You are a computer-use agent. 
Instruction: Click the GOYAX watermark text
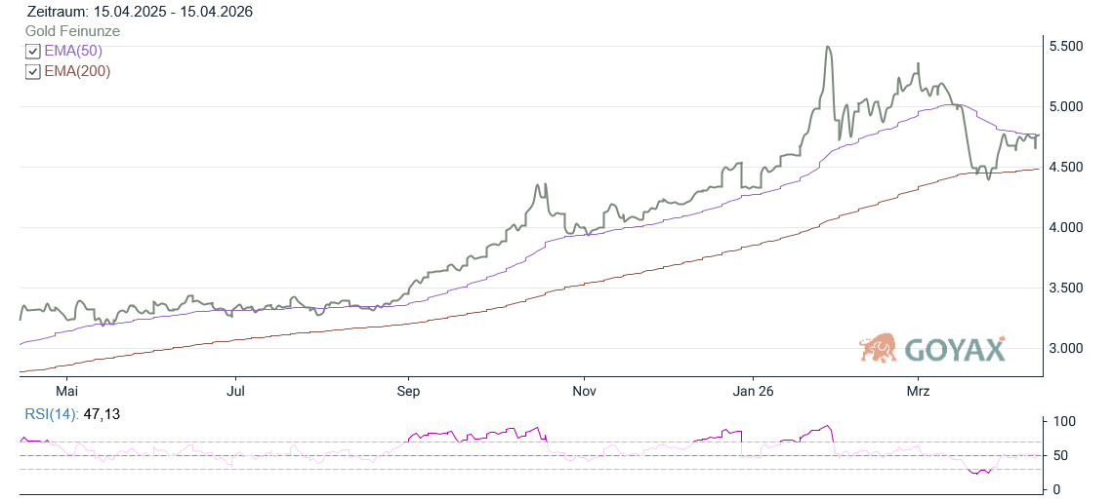(954, 349)
